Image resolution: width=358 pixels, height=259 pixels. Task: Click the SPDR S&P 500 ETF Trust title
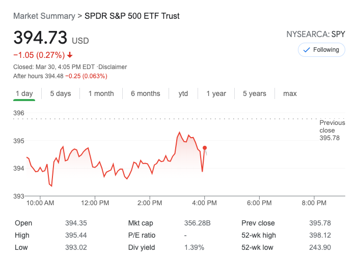pos(131,16)
